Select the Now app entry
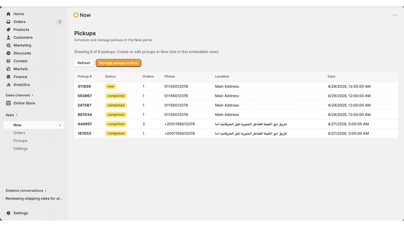Screen dimensions: 404x227 click(x=34, y=125)
